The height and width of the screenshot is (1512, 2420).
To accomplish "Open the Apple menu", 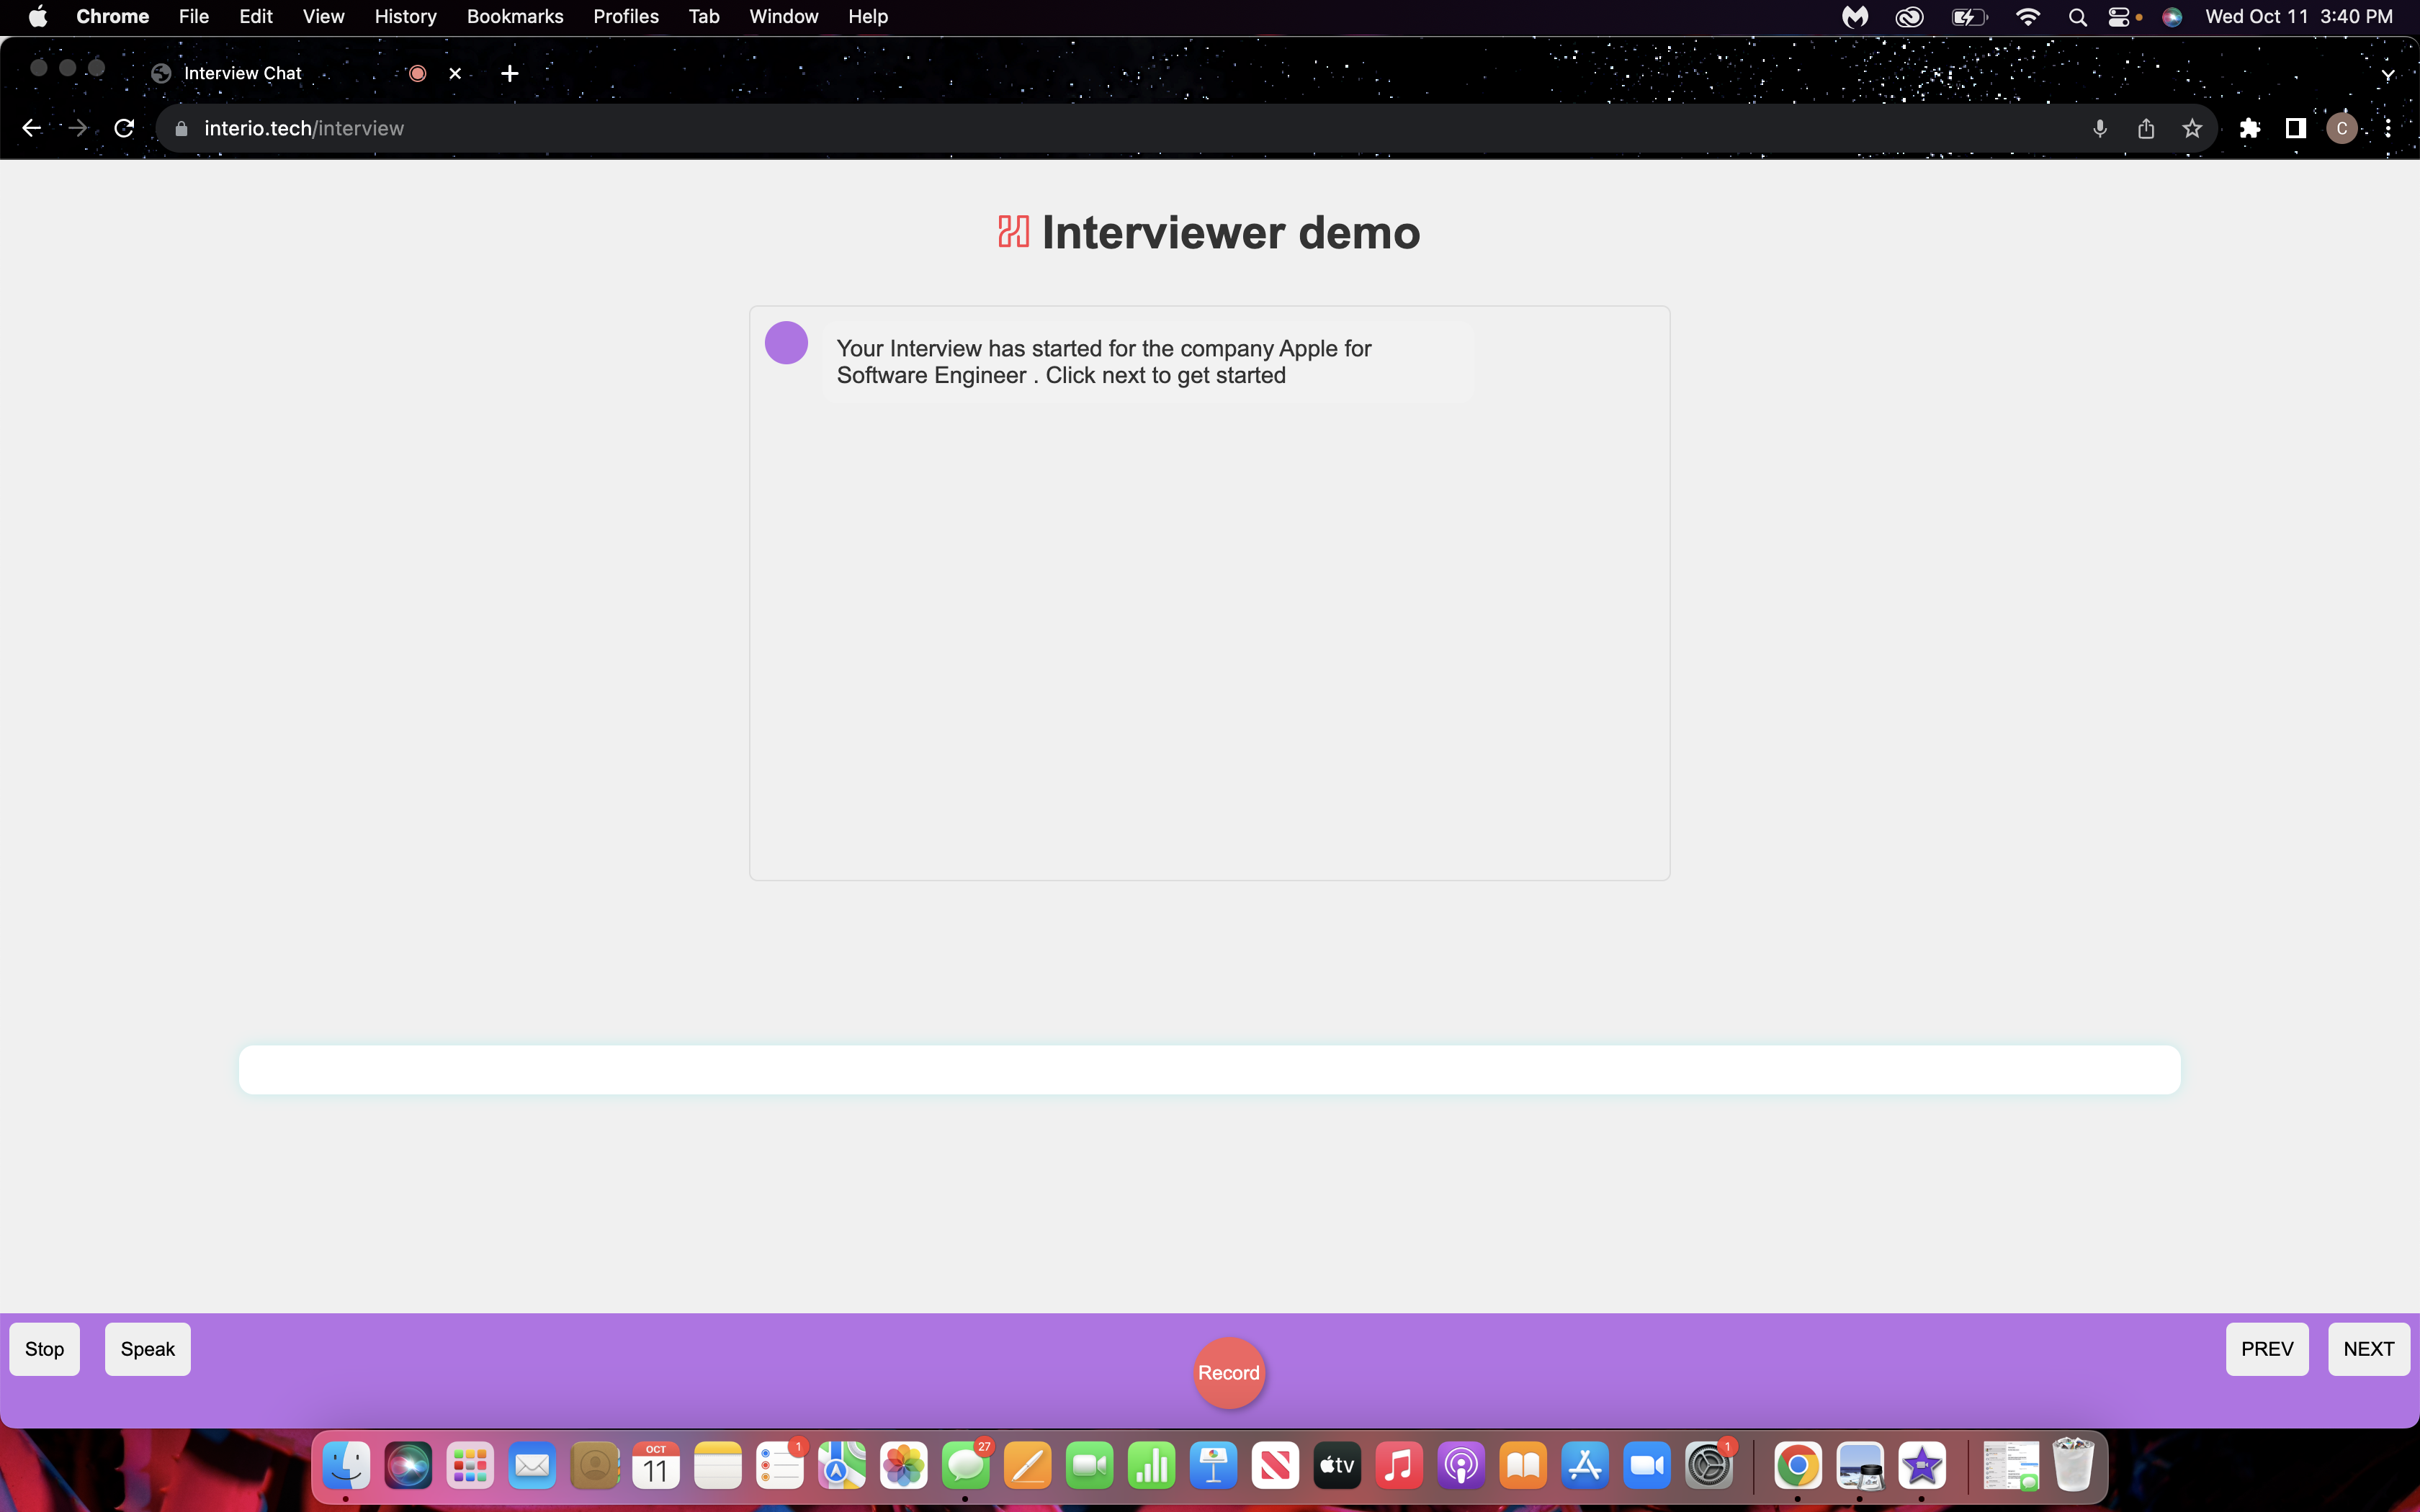I will tap(38, 16).
